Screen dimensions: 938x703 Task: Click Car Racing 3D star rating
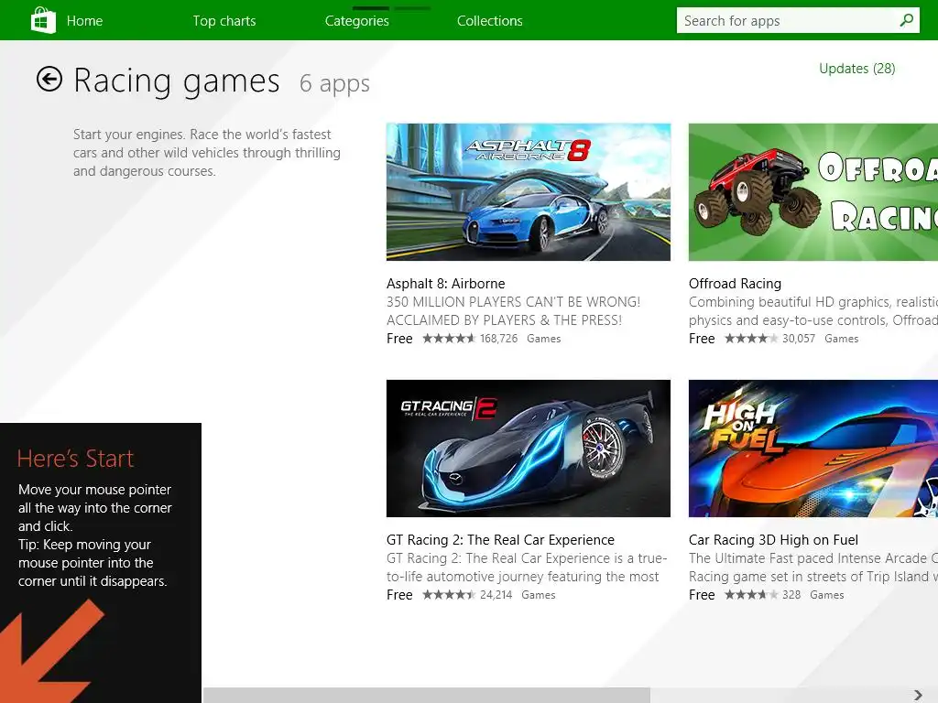point(751,595)
